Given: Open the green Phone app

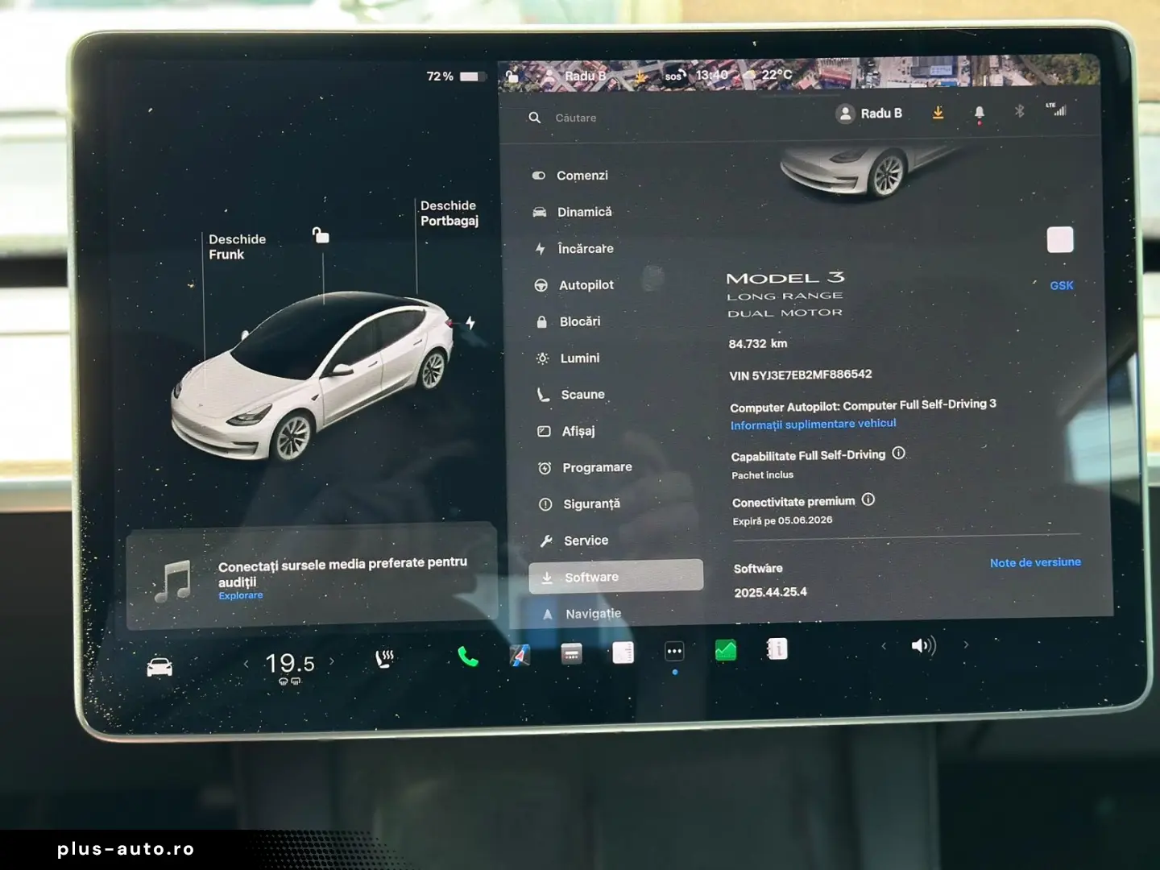Looking at the screenshot, I should (468, 657).
